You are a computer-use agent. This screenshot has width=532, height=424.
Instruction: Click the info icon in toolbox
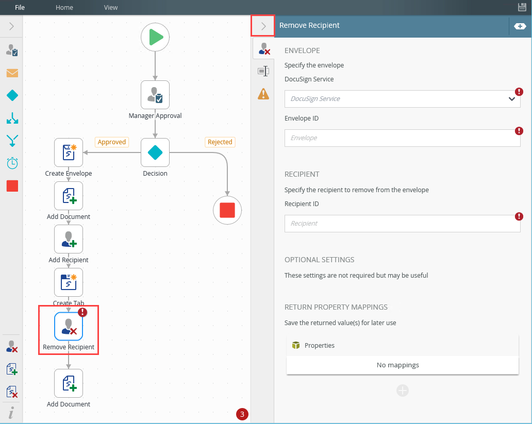click(x=11, y=413)
